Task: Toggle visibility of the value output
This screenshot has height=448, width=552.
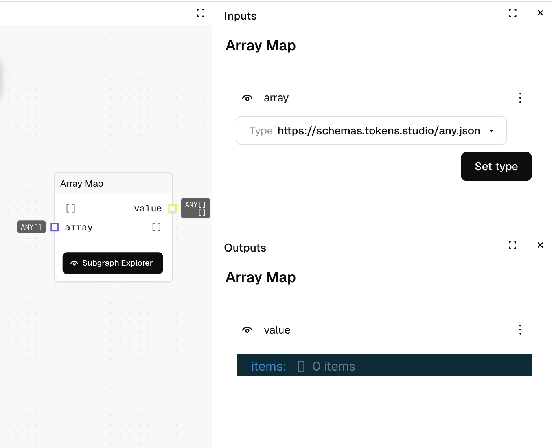Action: (x=247, y=330)
